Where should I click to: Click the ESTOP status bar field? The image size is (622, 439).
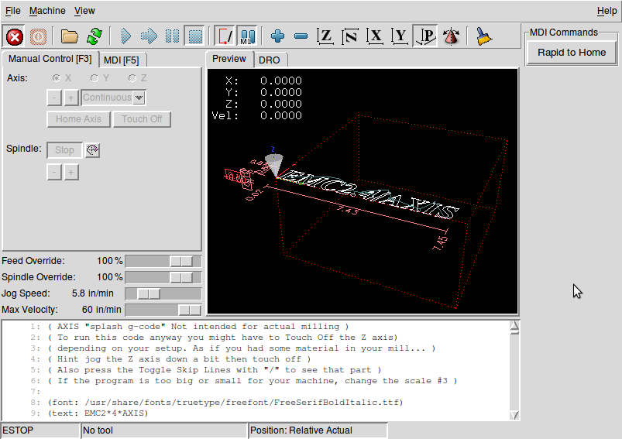pyautogui.click(x=40, y=430)
